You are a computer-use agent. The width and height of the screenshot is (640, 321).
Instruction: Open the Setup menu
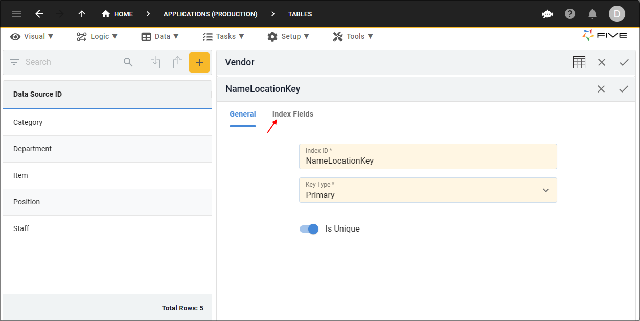pos(288,36)
